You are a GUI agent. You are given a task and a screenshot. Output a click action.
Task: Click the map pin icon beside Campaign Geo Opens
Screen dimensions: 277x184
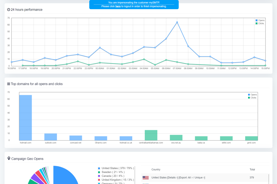9,158
